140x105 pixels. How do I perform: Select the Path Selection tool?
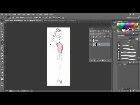(x=2, y=67)
